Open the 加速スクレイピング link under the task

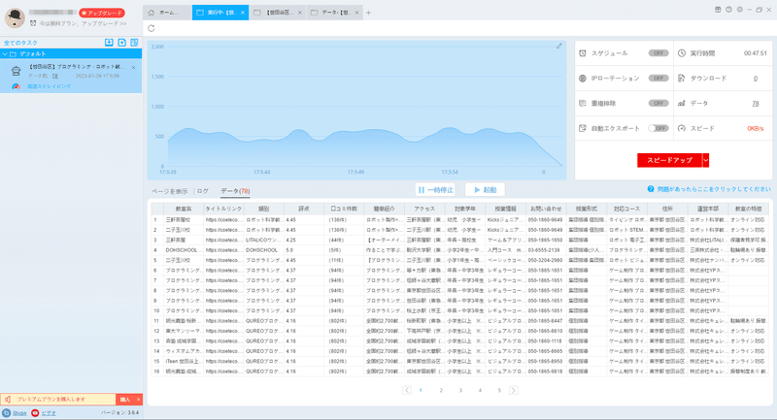[50, 86]
